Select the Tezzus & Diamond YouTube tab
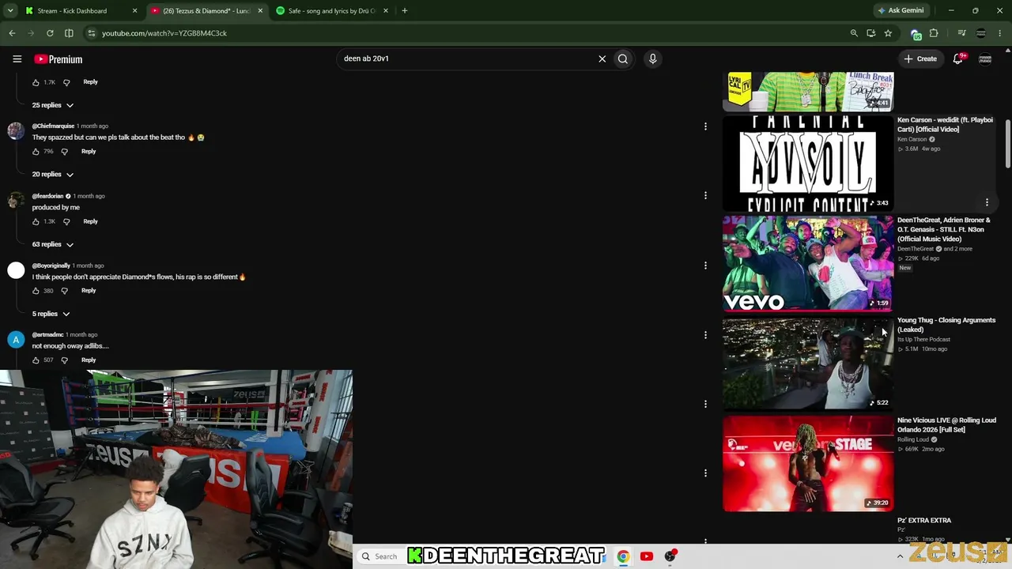The width and height of the screenshot is (1012, 569). 207,11
